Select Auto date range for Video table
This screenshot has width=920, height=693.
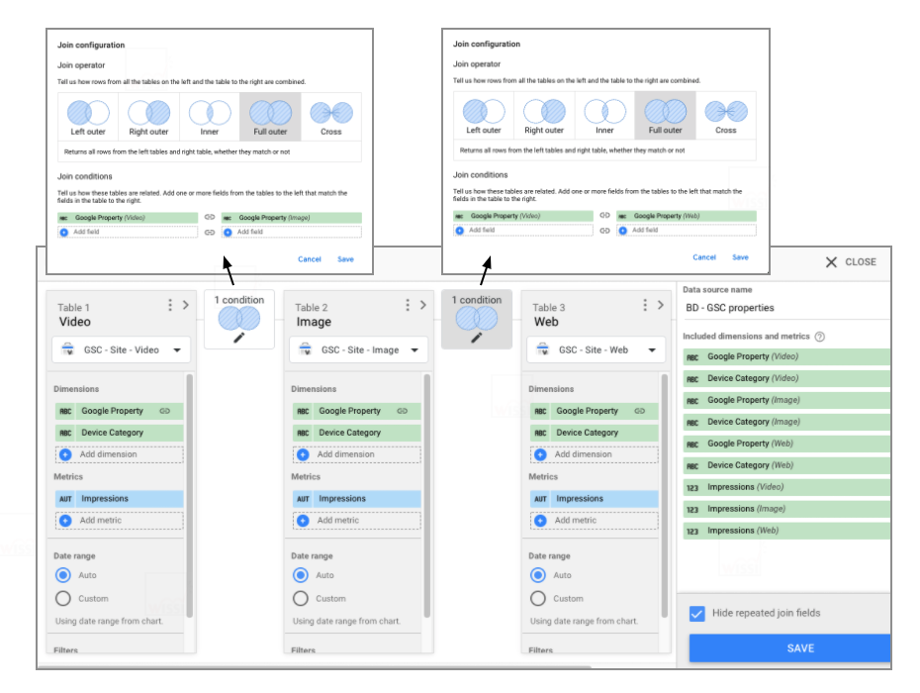[x=63, y=575]
